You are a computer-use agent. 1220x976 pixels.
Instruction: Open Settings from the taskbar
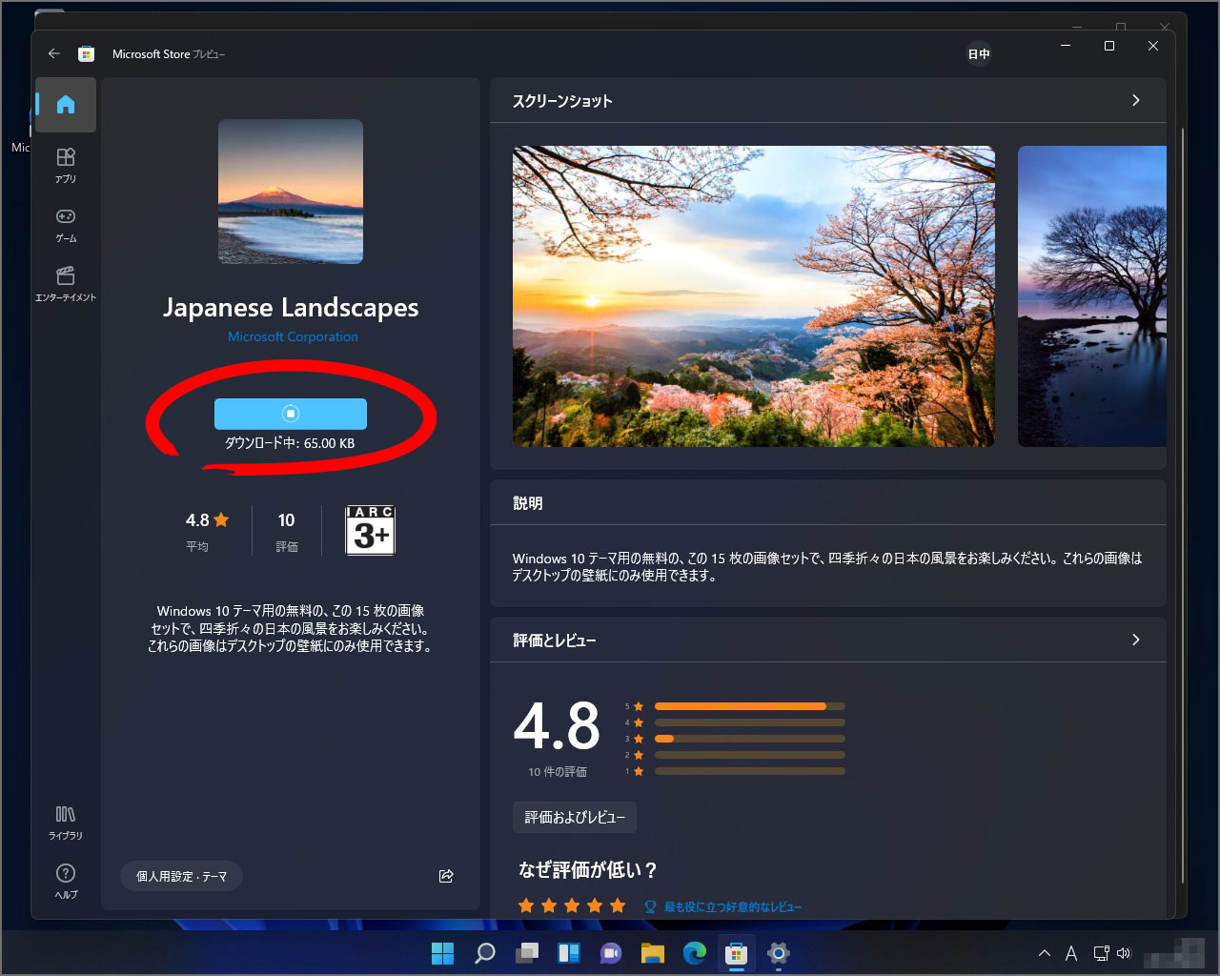coord(779,953)
